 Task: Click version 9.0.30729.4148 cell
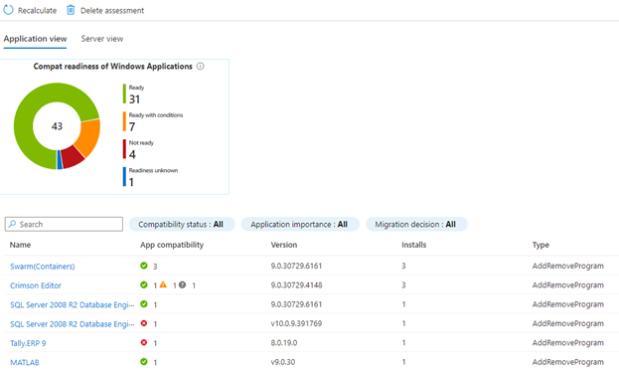pyautogui.click(x=296, y=284)
